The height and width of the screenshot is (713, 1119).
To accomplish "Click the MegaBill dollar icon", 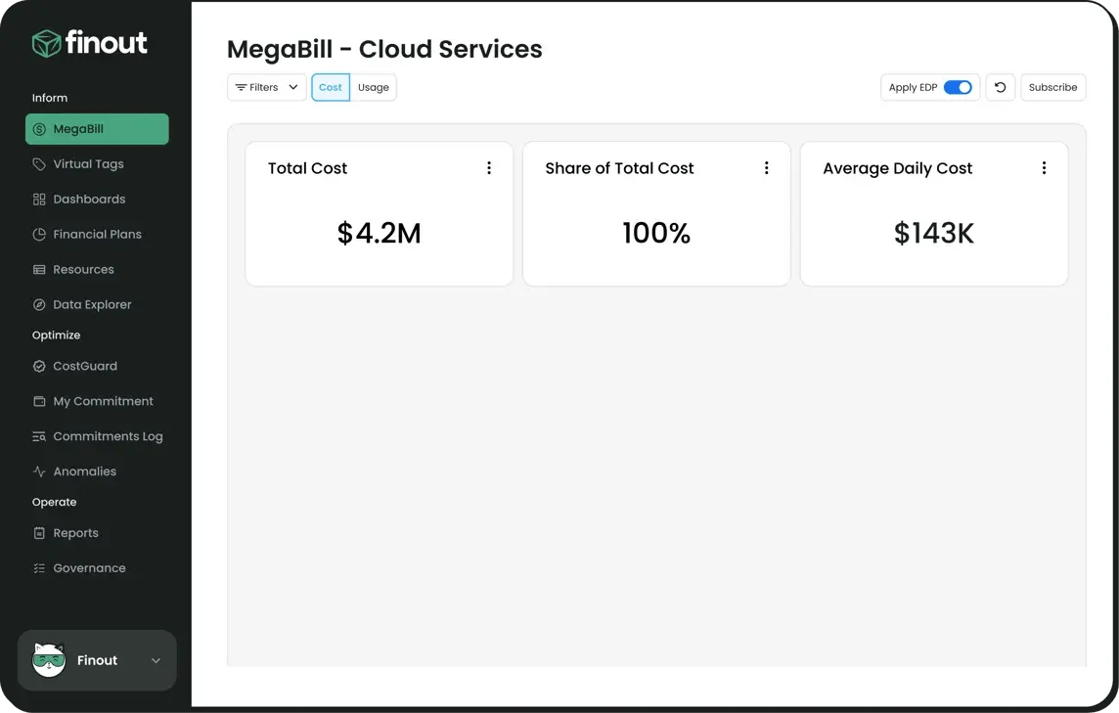I will [x=39, y=129].
